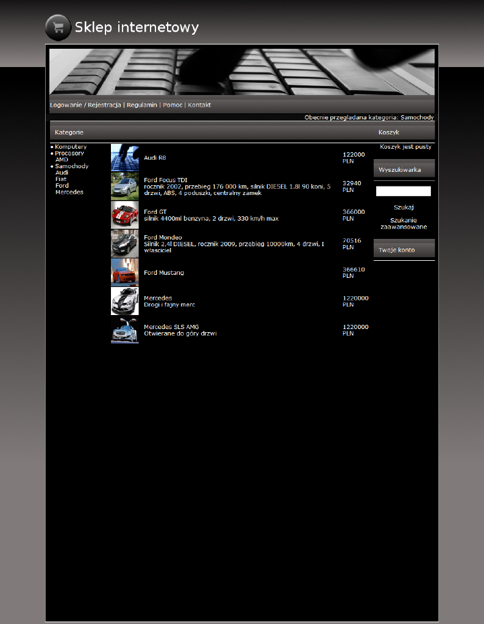Click the keyboard banner image
Viewport: 484px width, 624px height.
(242, 72)
